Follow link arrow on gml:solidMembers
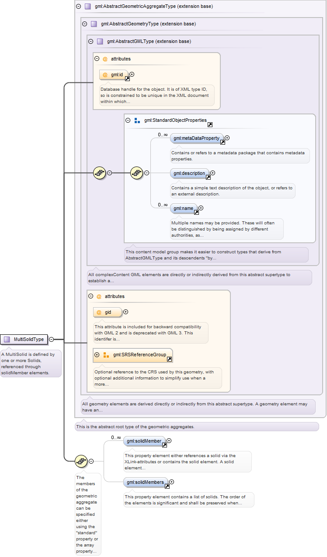327x557 pixels. click(x=167, y=487)
